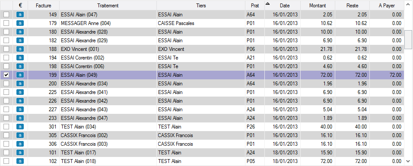The width and height of the screenshot is (413, 166).
Task: Select the EXO Vincent (001) row
Action: pyautogui.click(x=202, y=49)
